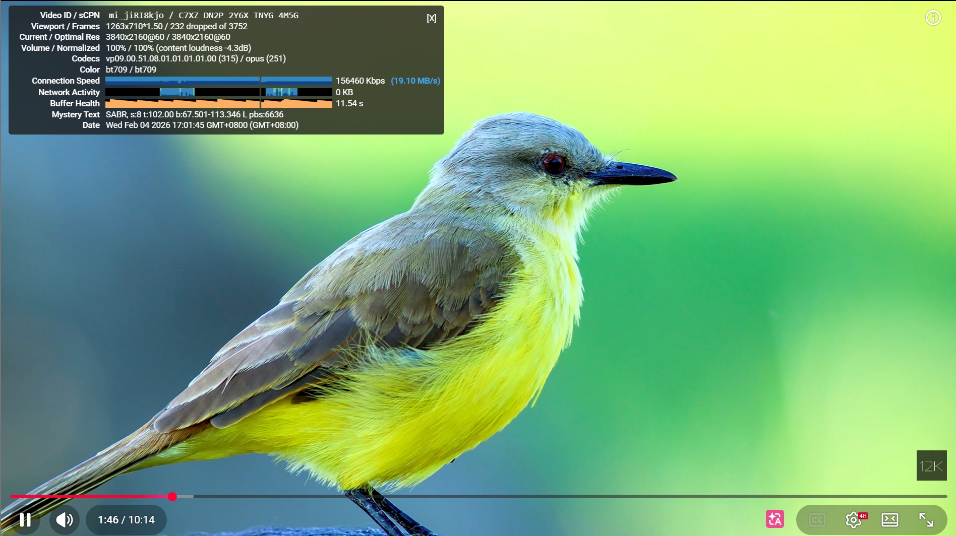The image size is (956, 536).
Task: Click the 1:46 / 10:14 time display
Action: point(126,520)
